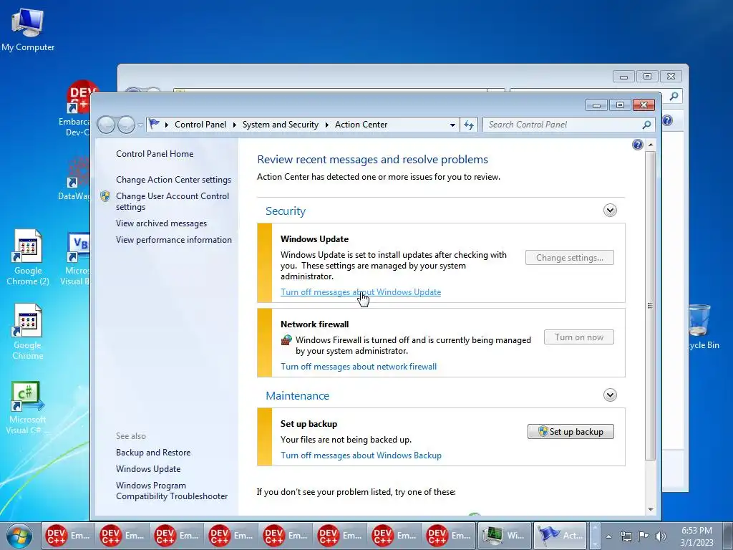Open Microsoft Visual C# desktop shortcut
The width and height of the screenshot is (733, 550).
click(28, 407)
